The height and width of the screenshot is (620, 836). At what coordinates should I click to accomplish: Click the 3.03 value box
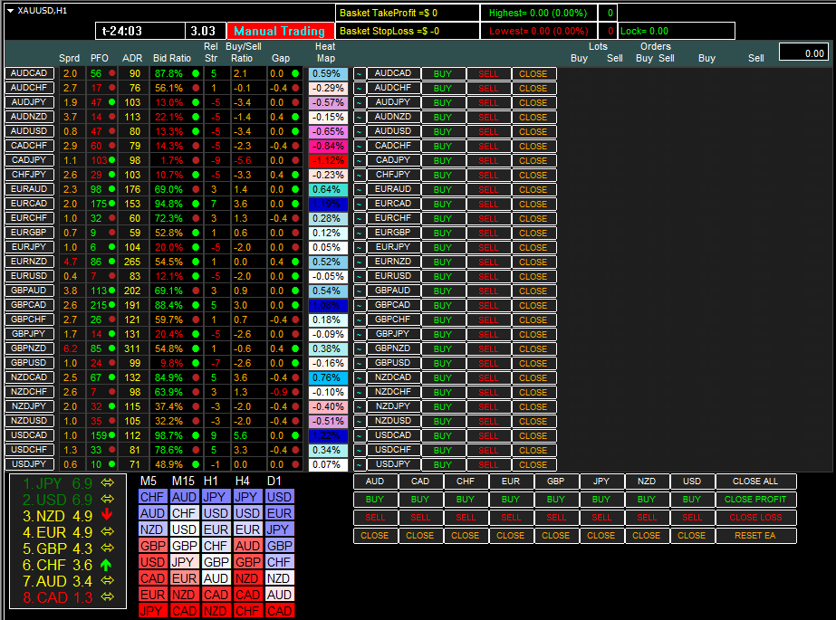(206, 31)
